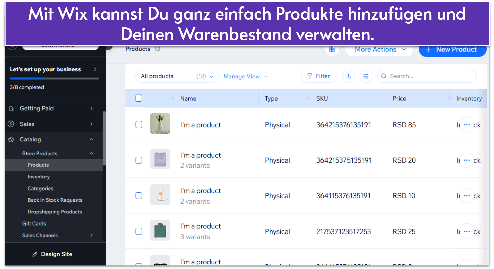This screenshot has height=269, width=494.
Task: Open the All products filter dropdown
Action: pyautogui.click(x=177, y=76)
